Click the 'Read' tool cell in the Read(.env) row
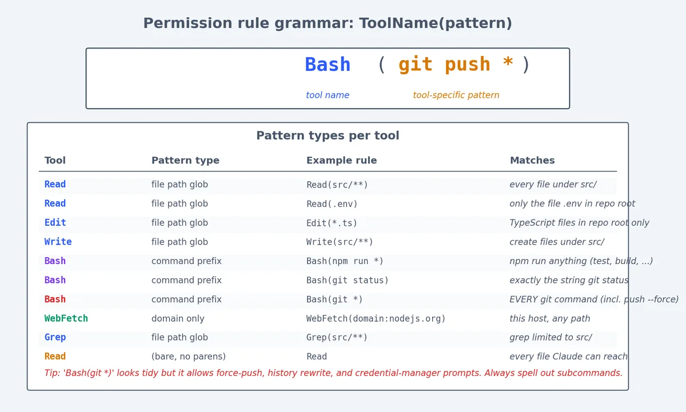Image resolution: width=686 pixels, height=412 pixels. coord(55,203)
